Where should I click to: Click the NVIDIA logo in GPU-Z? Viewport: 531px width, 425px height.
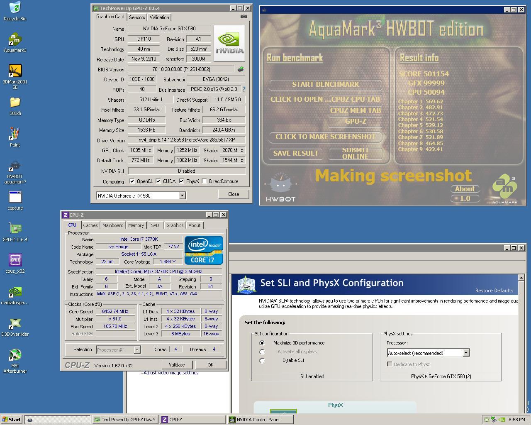(229, 44)
